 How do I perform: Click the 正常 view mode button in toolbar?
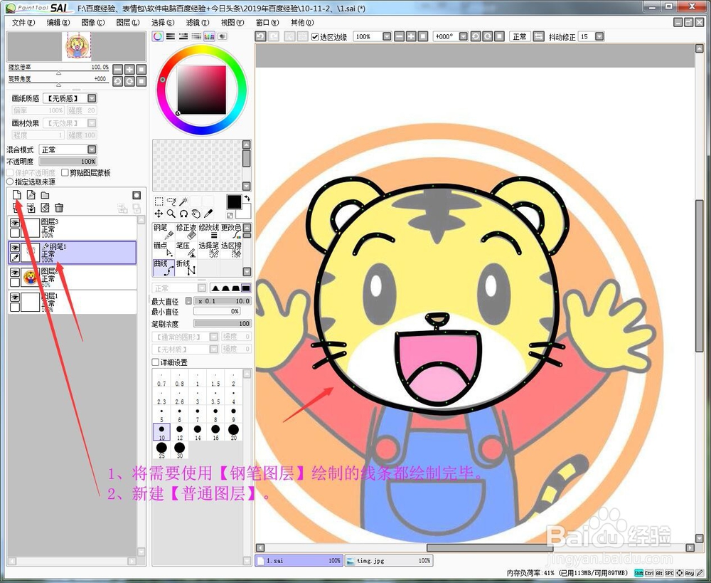tap(520, 37)
